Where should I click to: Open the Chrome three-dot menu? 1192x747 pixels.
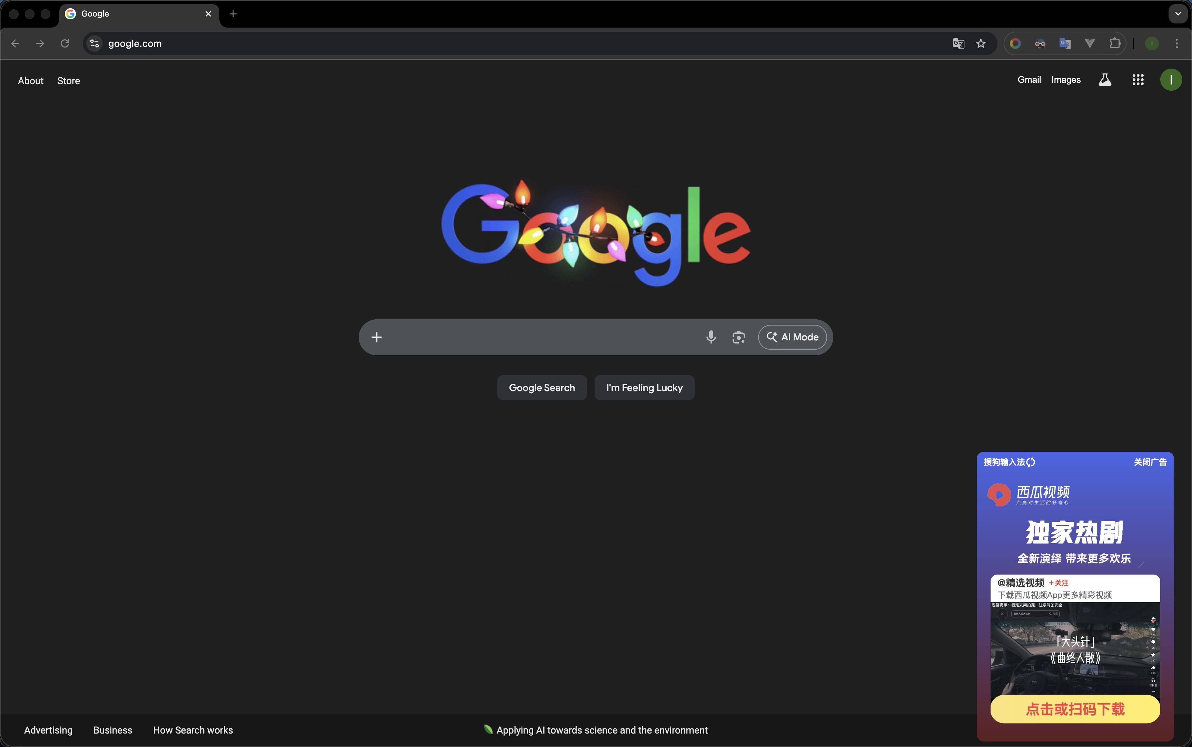tap(1176, 43)
